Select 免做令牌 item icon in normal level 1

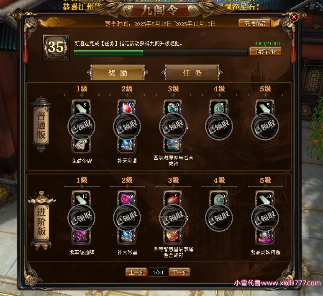coord(81,145)
